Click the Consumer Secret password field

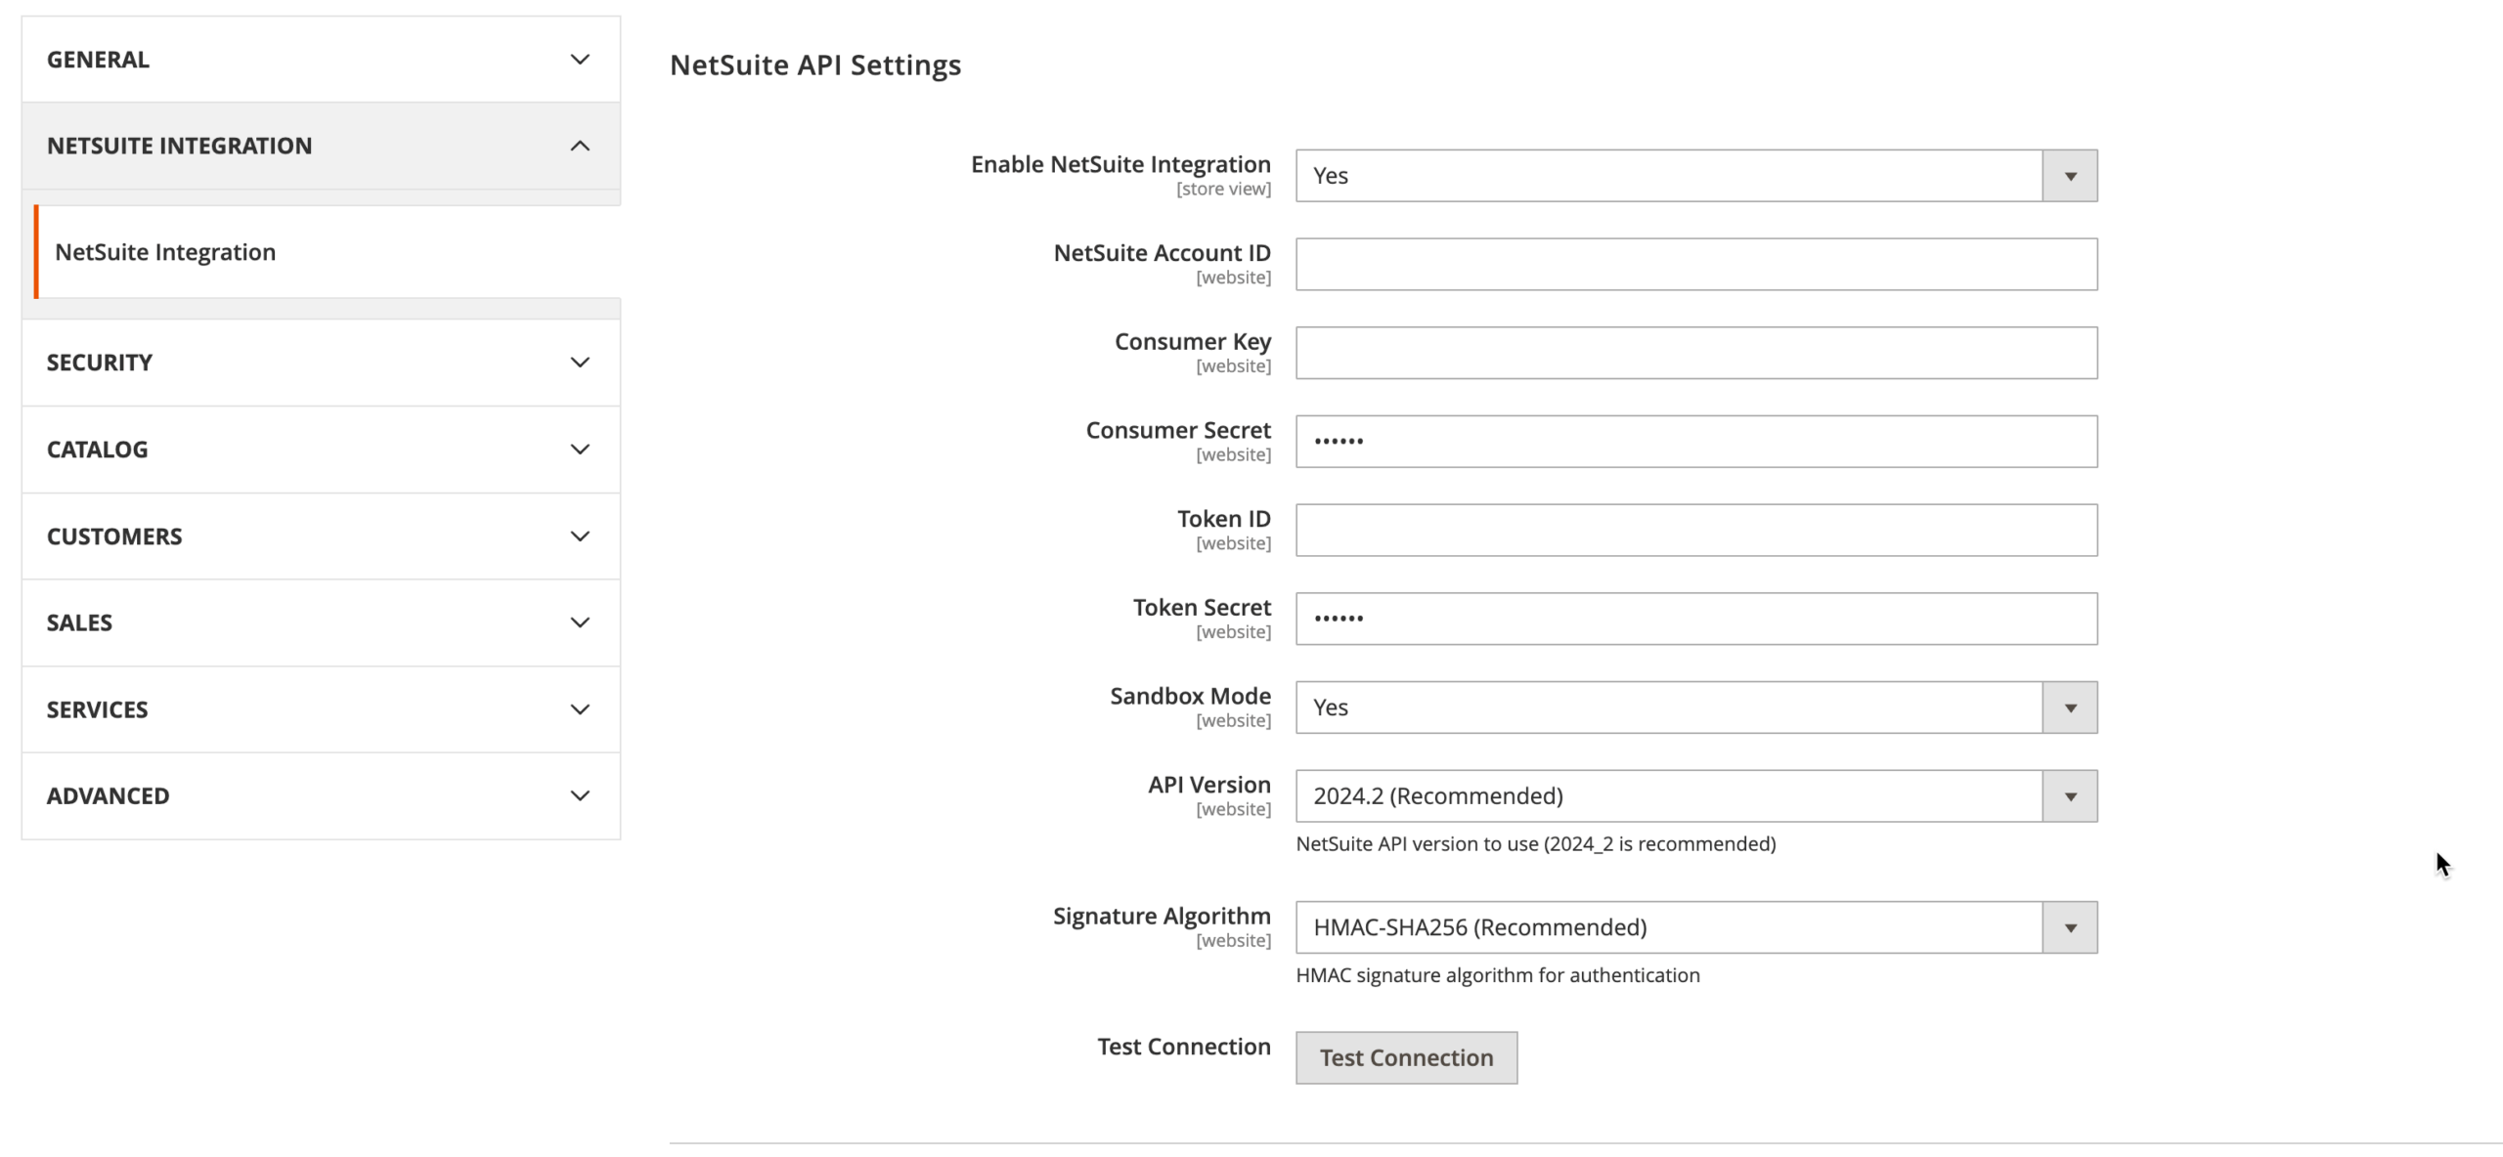click(1695, 442)
